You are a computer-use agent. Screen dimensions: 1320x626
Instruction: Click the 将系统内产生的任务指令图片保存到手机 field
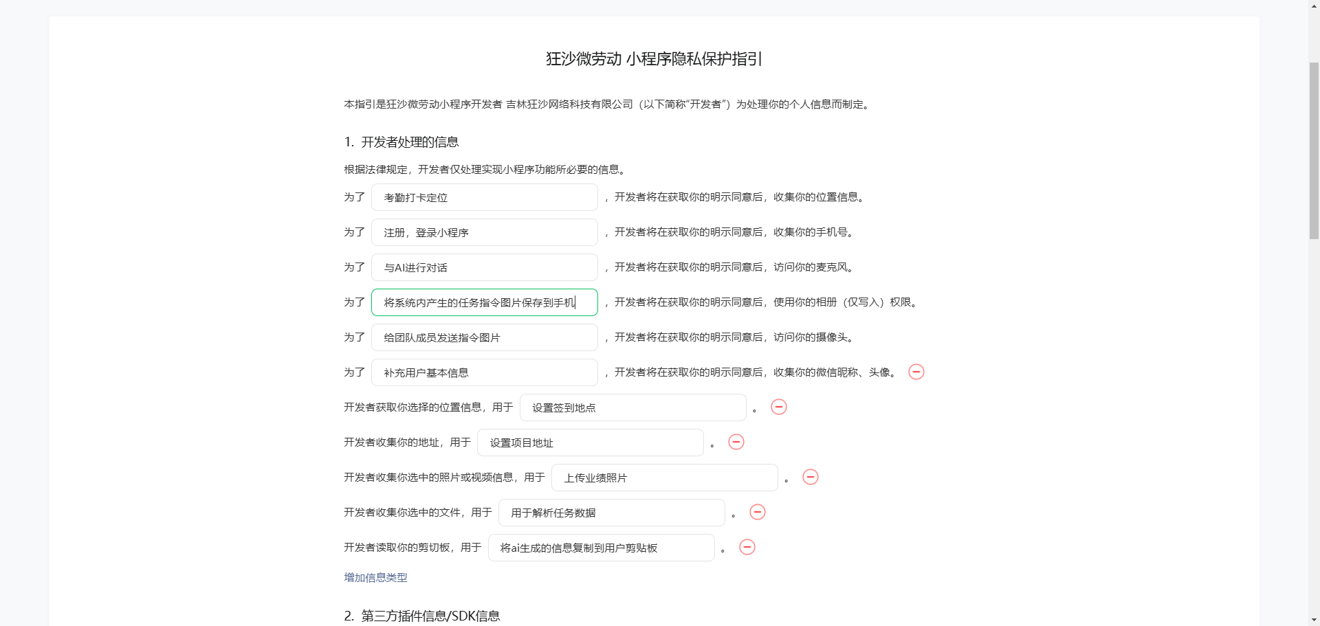coord(485,302)
